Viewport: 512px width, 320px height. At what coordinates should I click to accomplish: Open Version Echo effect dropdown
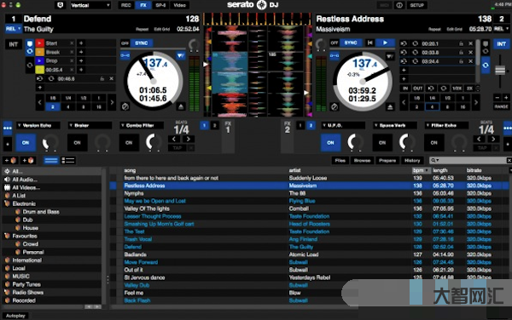pos(38,125)
